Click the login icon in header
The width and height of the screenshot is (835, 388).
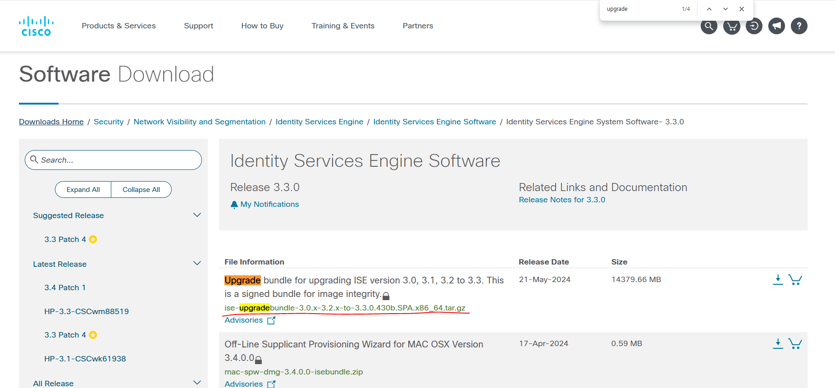tap(754, 26)
